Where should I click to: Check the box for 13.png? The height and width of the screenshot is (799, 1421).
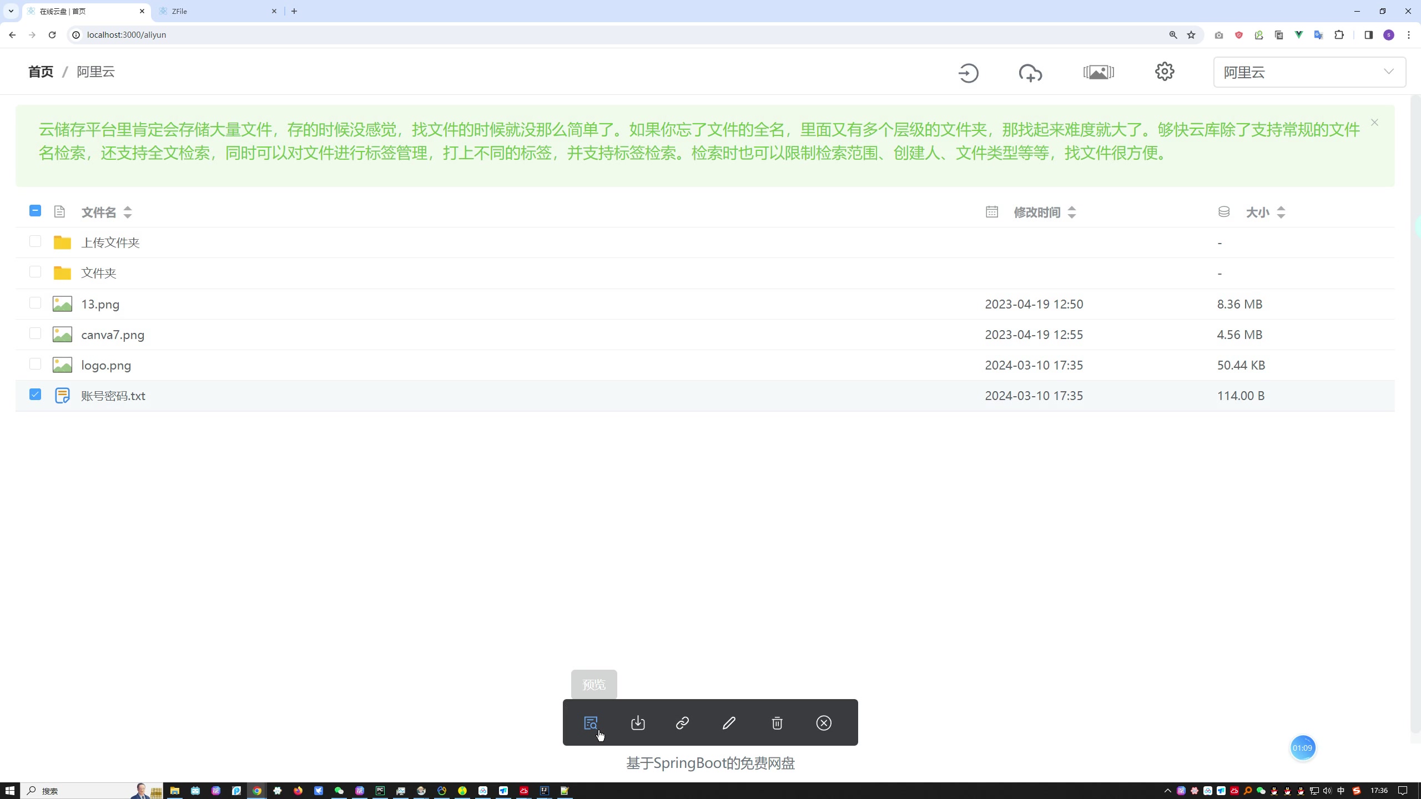(35, 303)
